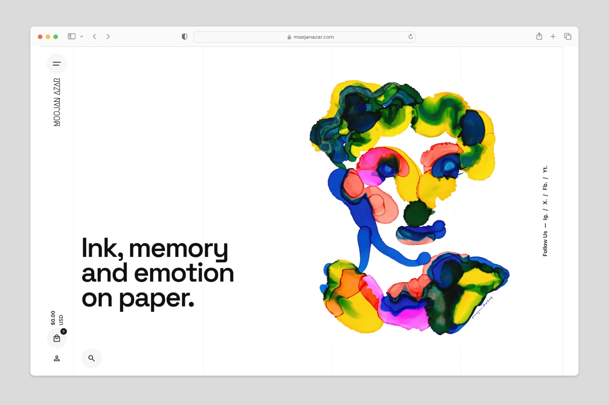Viewport: 609px width, 405px height.
Task: Click the privacy shield icon
Action: [184, 37]
